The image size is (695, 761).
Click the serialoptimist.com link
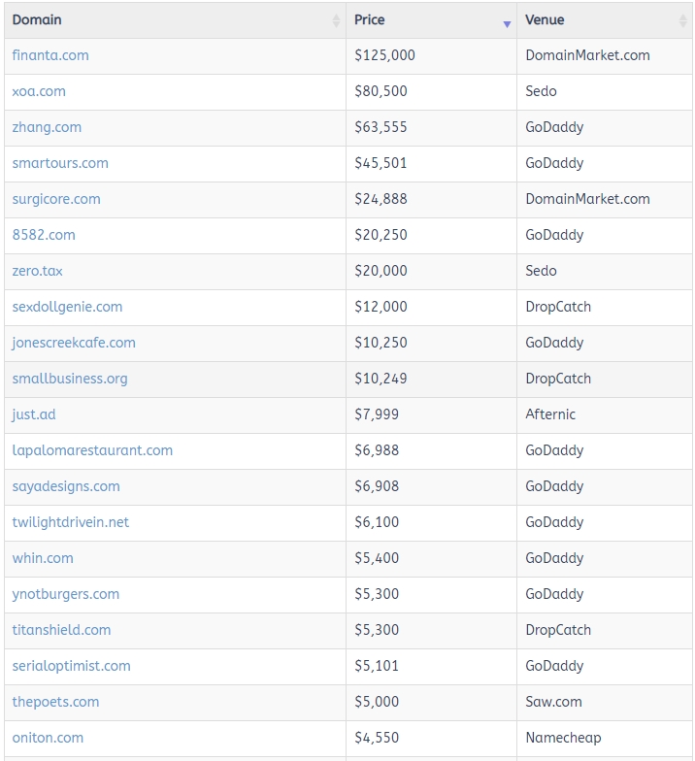tap(72, 666)
